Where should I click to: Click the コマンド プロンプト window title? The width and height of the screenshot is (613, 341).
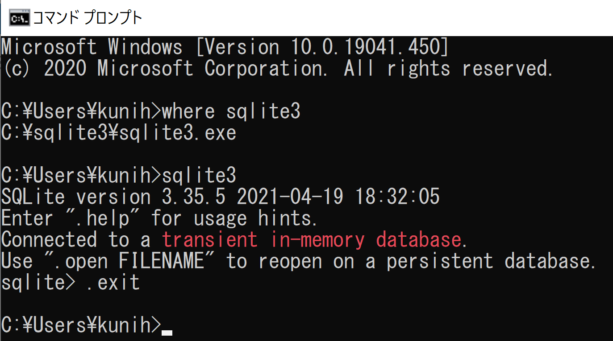tap(88, 18)
